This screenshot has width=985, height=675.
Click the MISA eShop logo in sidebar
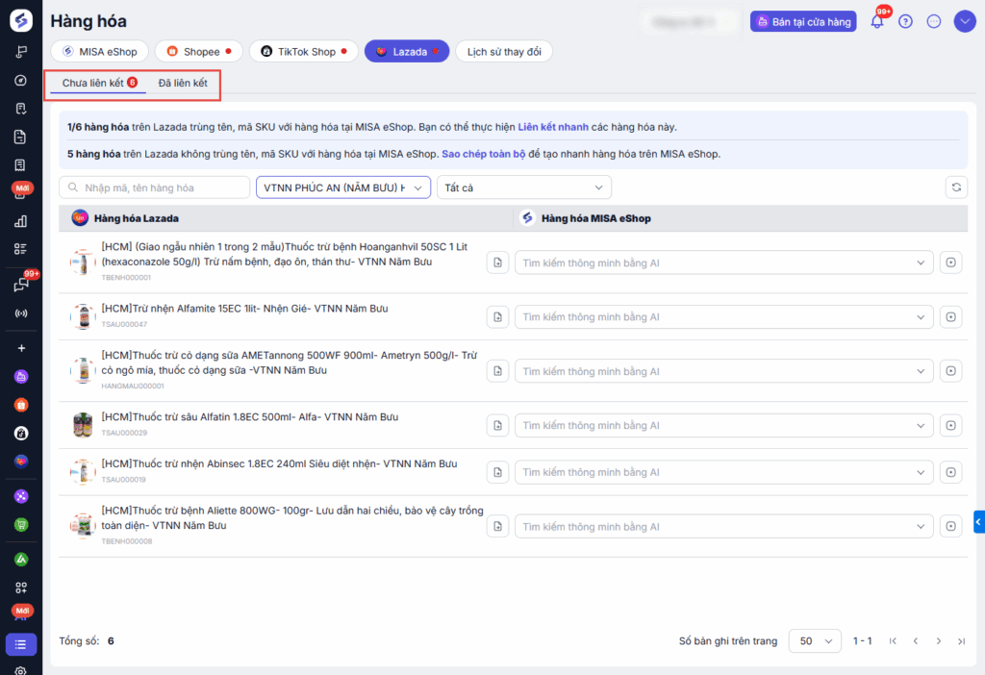click(x=21, y=20)
